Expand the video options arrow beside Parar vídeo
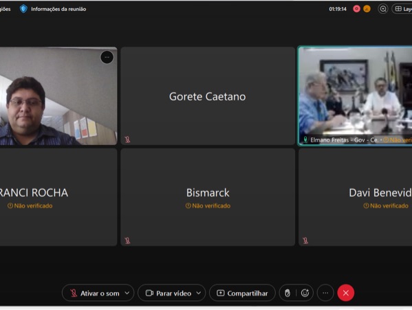 tap(199, 293)
